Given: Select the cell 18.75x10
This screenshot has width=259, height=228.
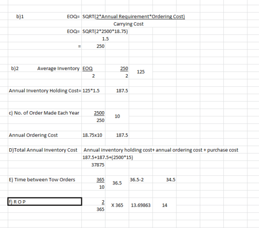Looking at the screenshot, I should [92, 135].
